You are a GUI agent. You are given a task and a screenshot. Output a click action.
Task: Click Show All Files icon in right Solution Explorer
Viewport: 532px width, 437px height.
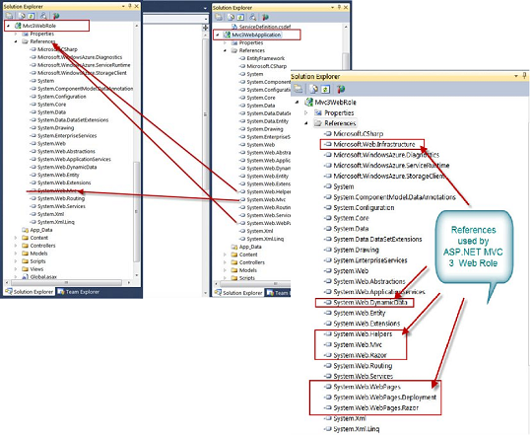[x=314, y=89]
